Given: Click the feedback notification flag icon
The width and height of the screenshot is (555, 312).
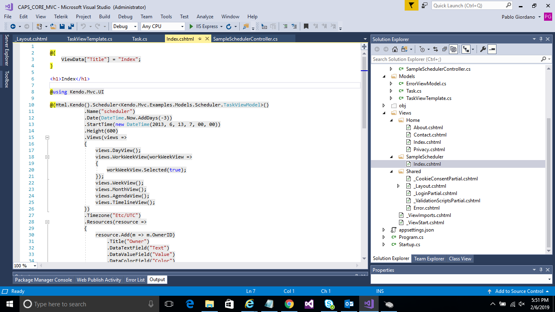Looking at the screenshot, I should [411, 5].
